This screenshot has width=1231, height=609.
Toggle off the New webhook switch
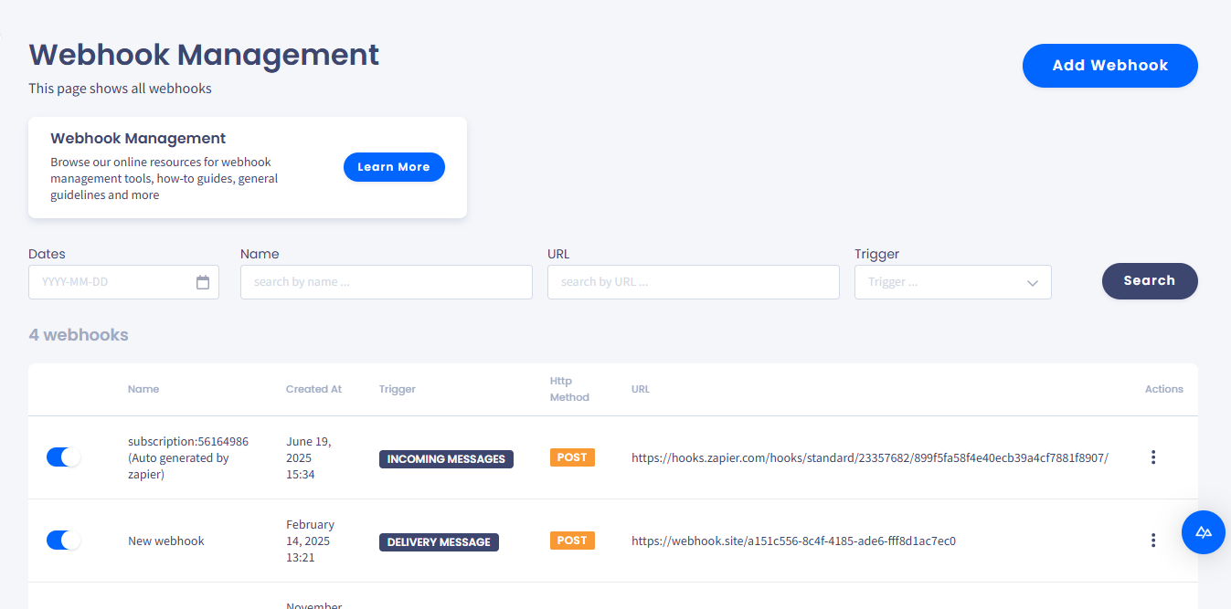(x=64, y=541)
